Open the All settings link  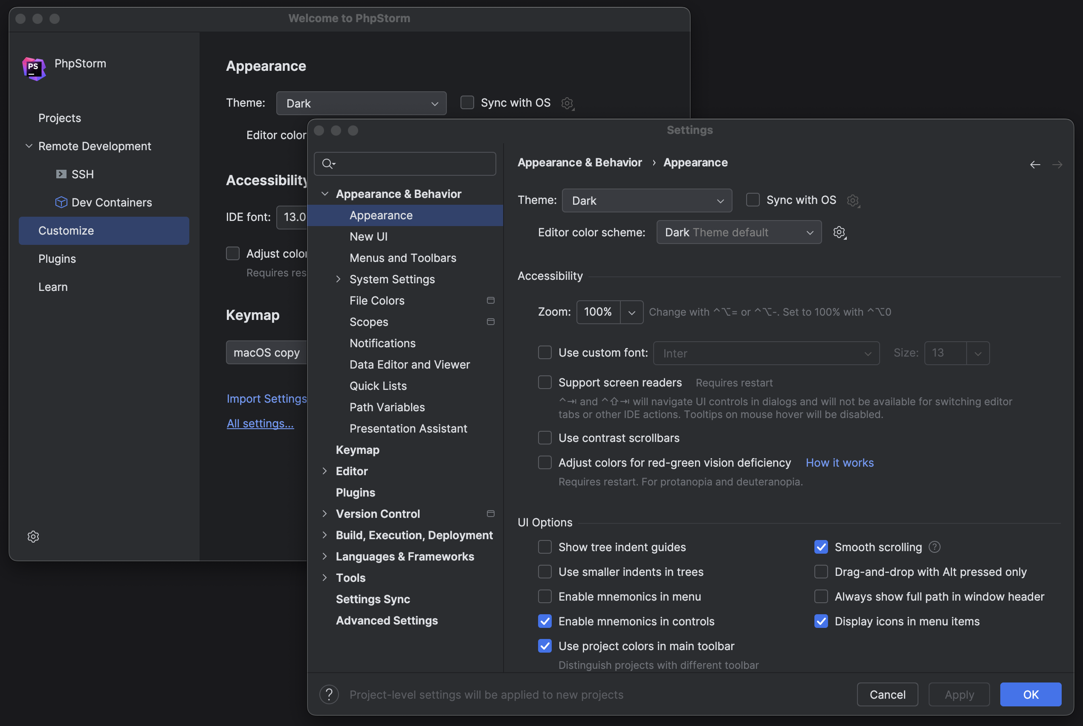pos(260,423)
